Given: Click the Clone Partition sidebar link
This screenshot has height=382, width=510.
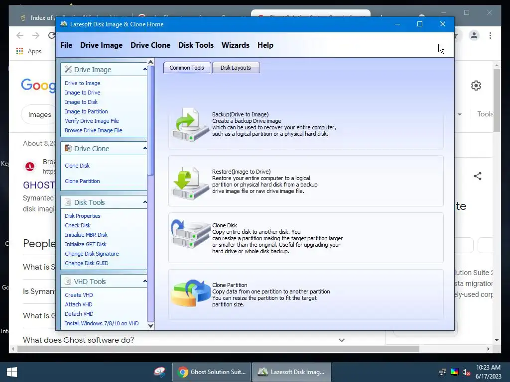Looking at the screenshot, I should 82,181.
